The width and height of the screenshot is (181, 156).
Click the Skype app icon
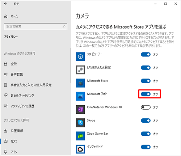coord(80,123)
